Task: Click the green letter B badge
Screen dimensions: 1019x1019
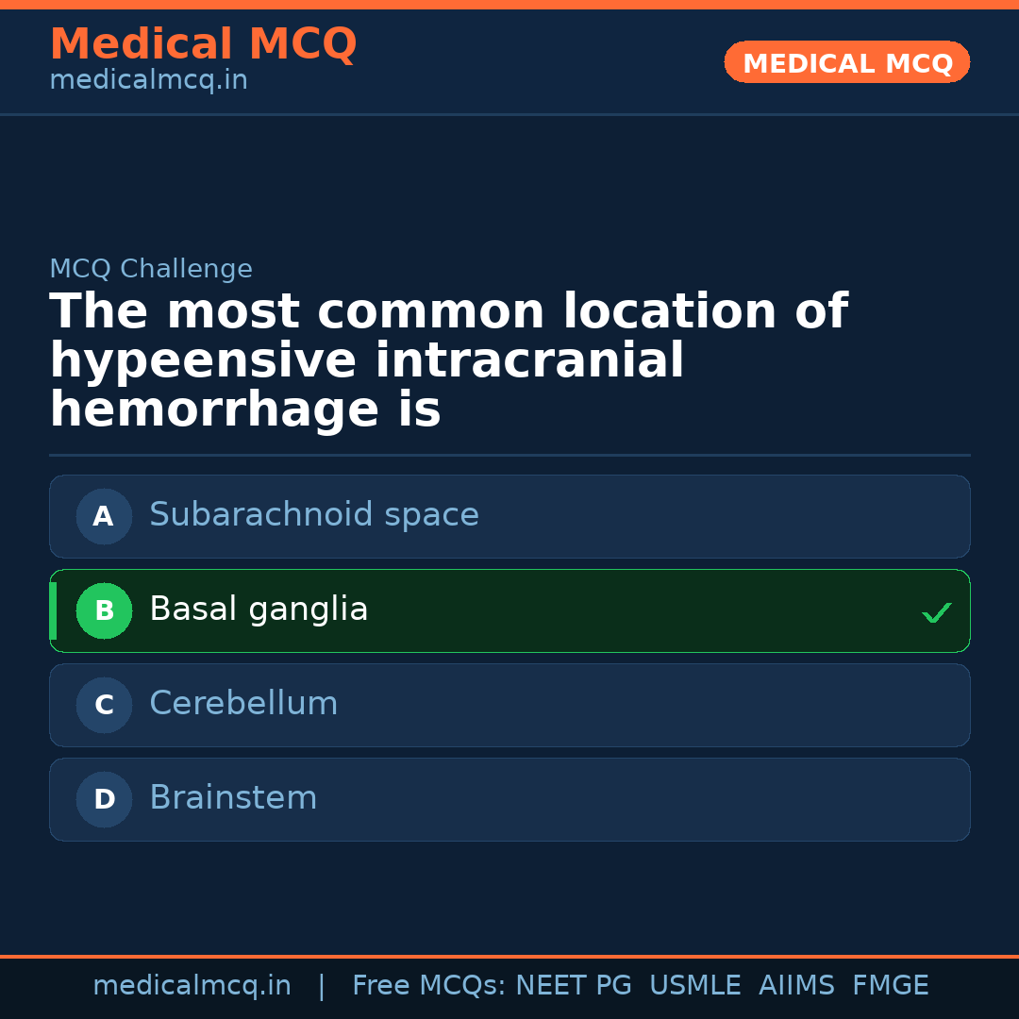Action: (104, 610)
